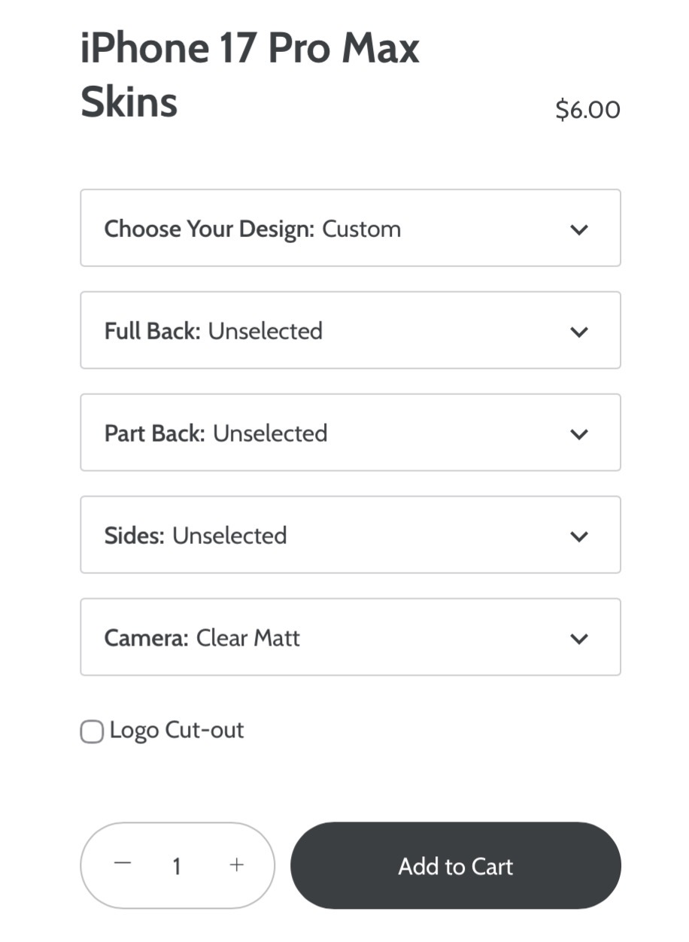Click the Camera chevron arrow
Viewport: 689px width, 942px height.
click(x=578, y=639)
